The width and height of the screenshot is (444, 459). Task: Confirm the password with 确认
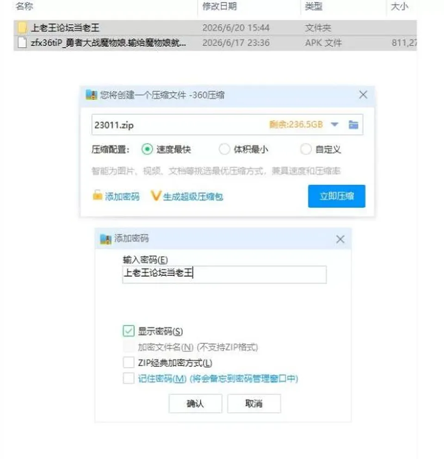(x=195, y=403)
